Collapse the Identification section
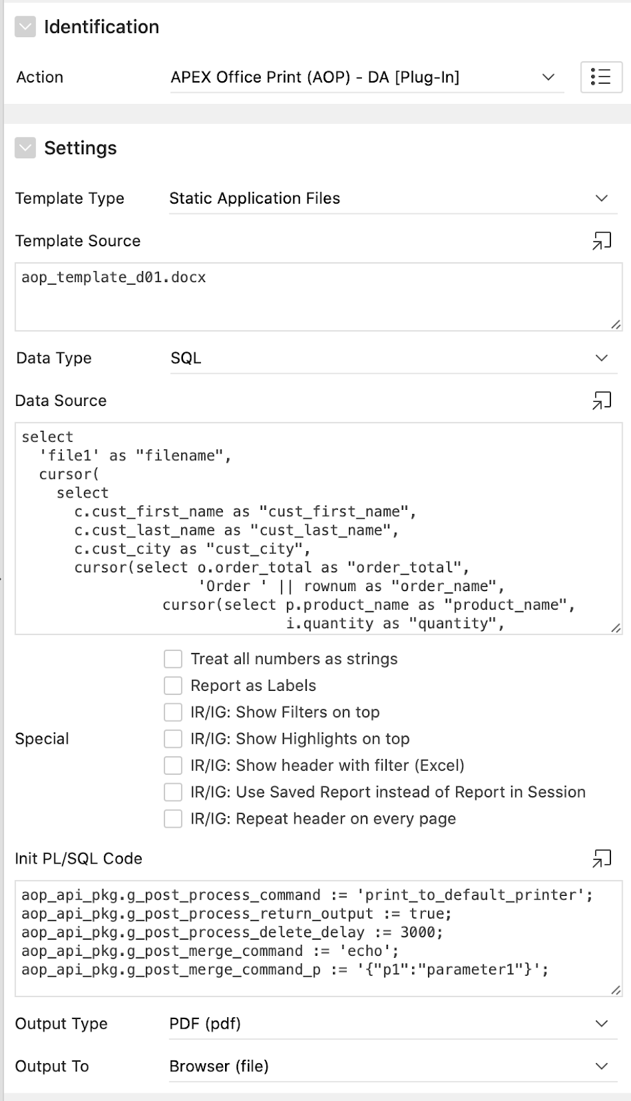631x1101 pixels. (25, 27)
